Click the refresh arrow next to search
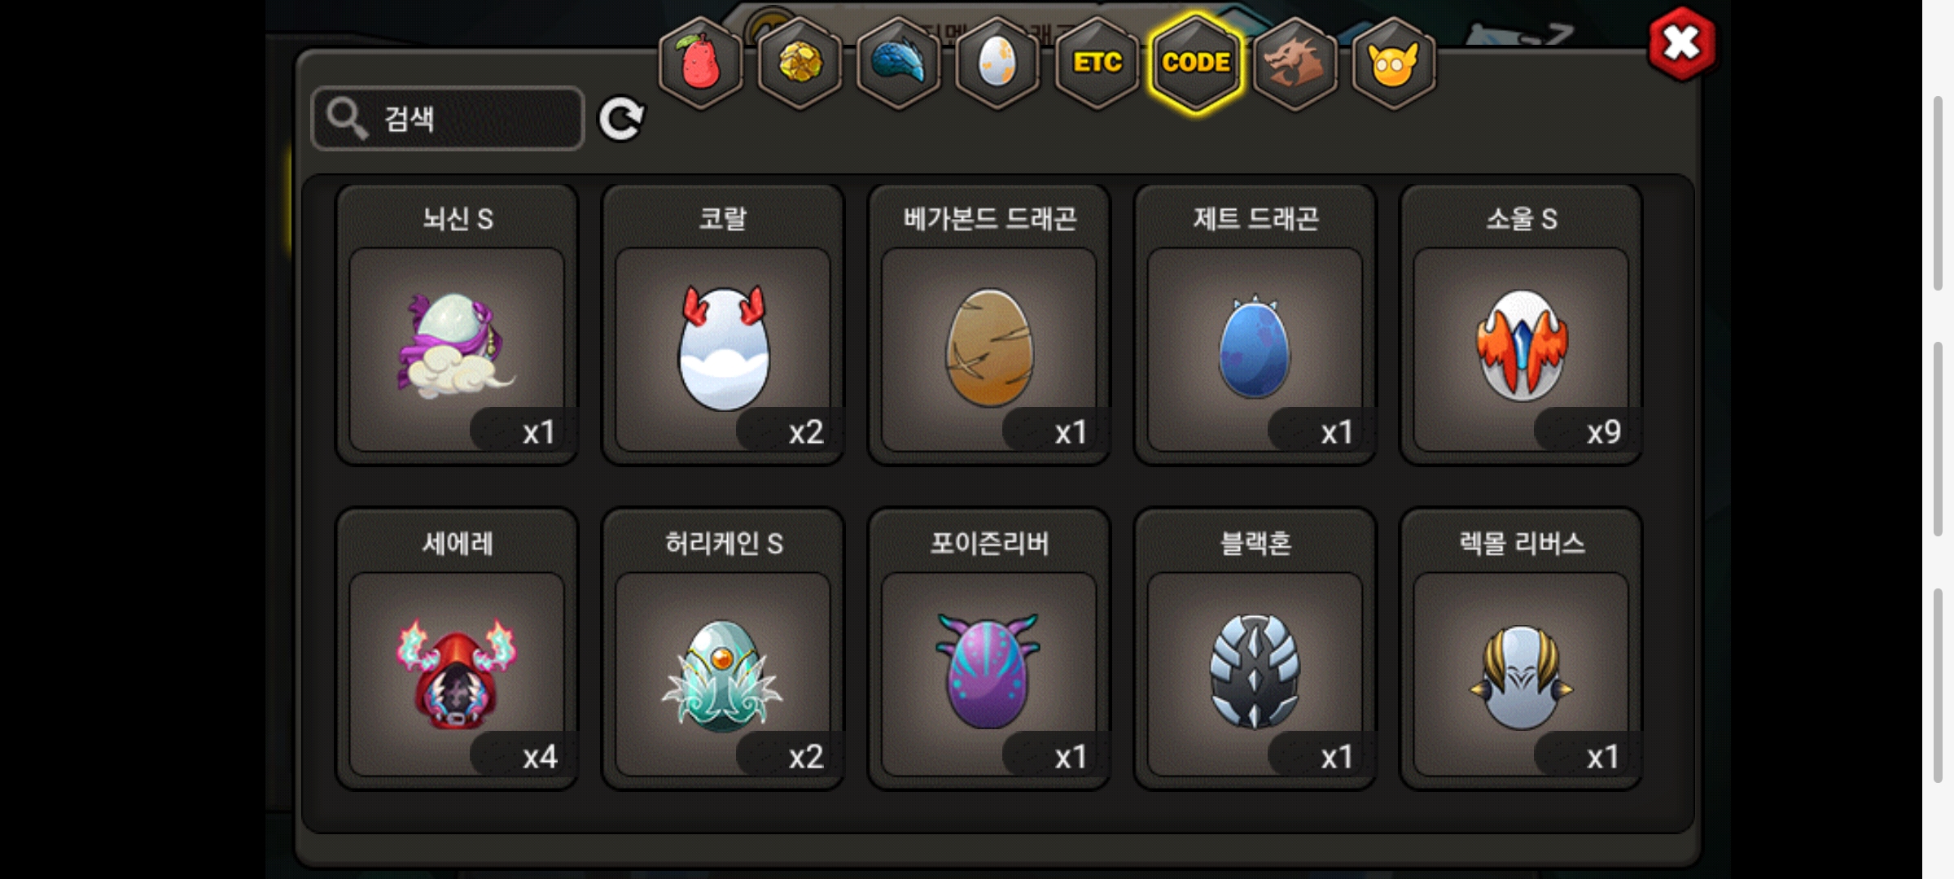The height and width of the screenshot is (879, 1954). click(621, 120)
